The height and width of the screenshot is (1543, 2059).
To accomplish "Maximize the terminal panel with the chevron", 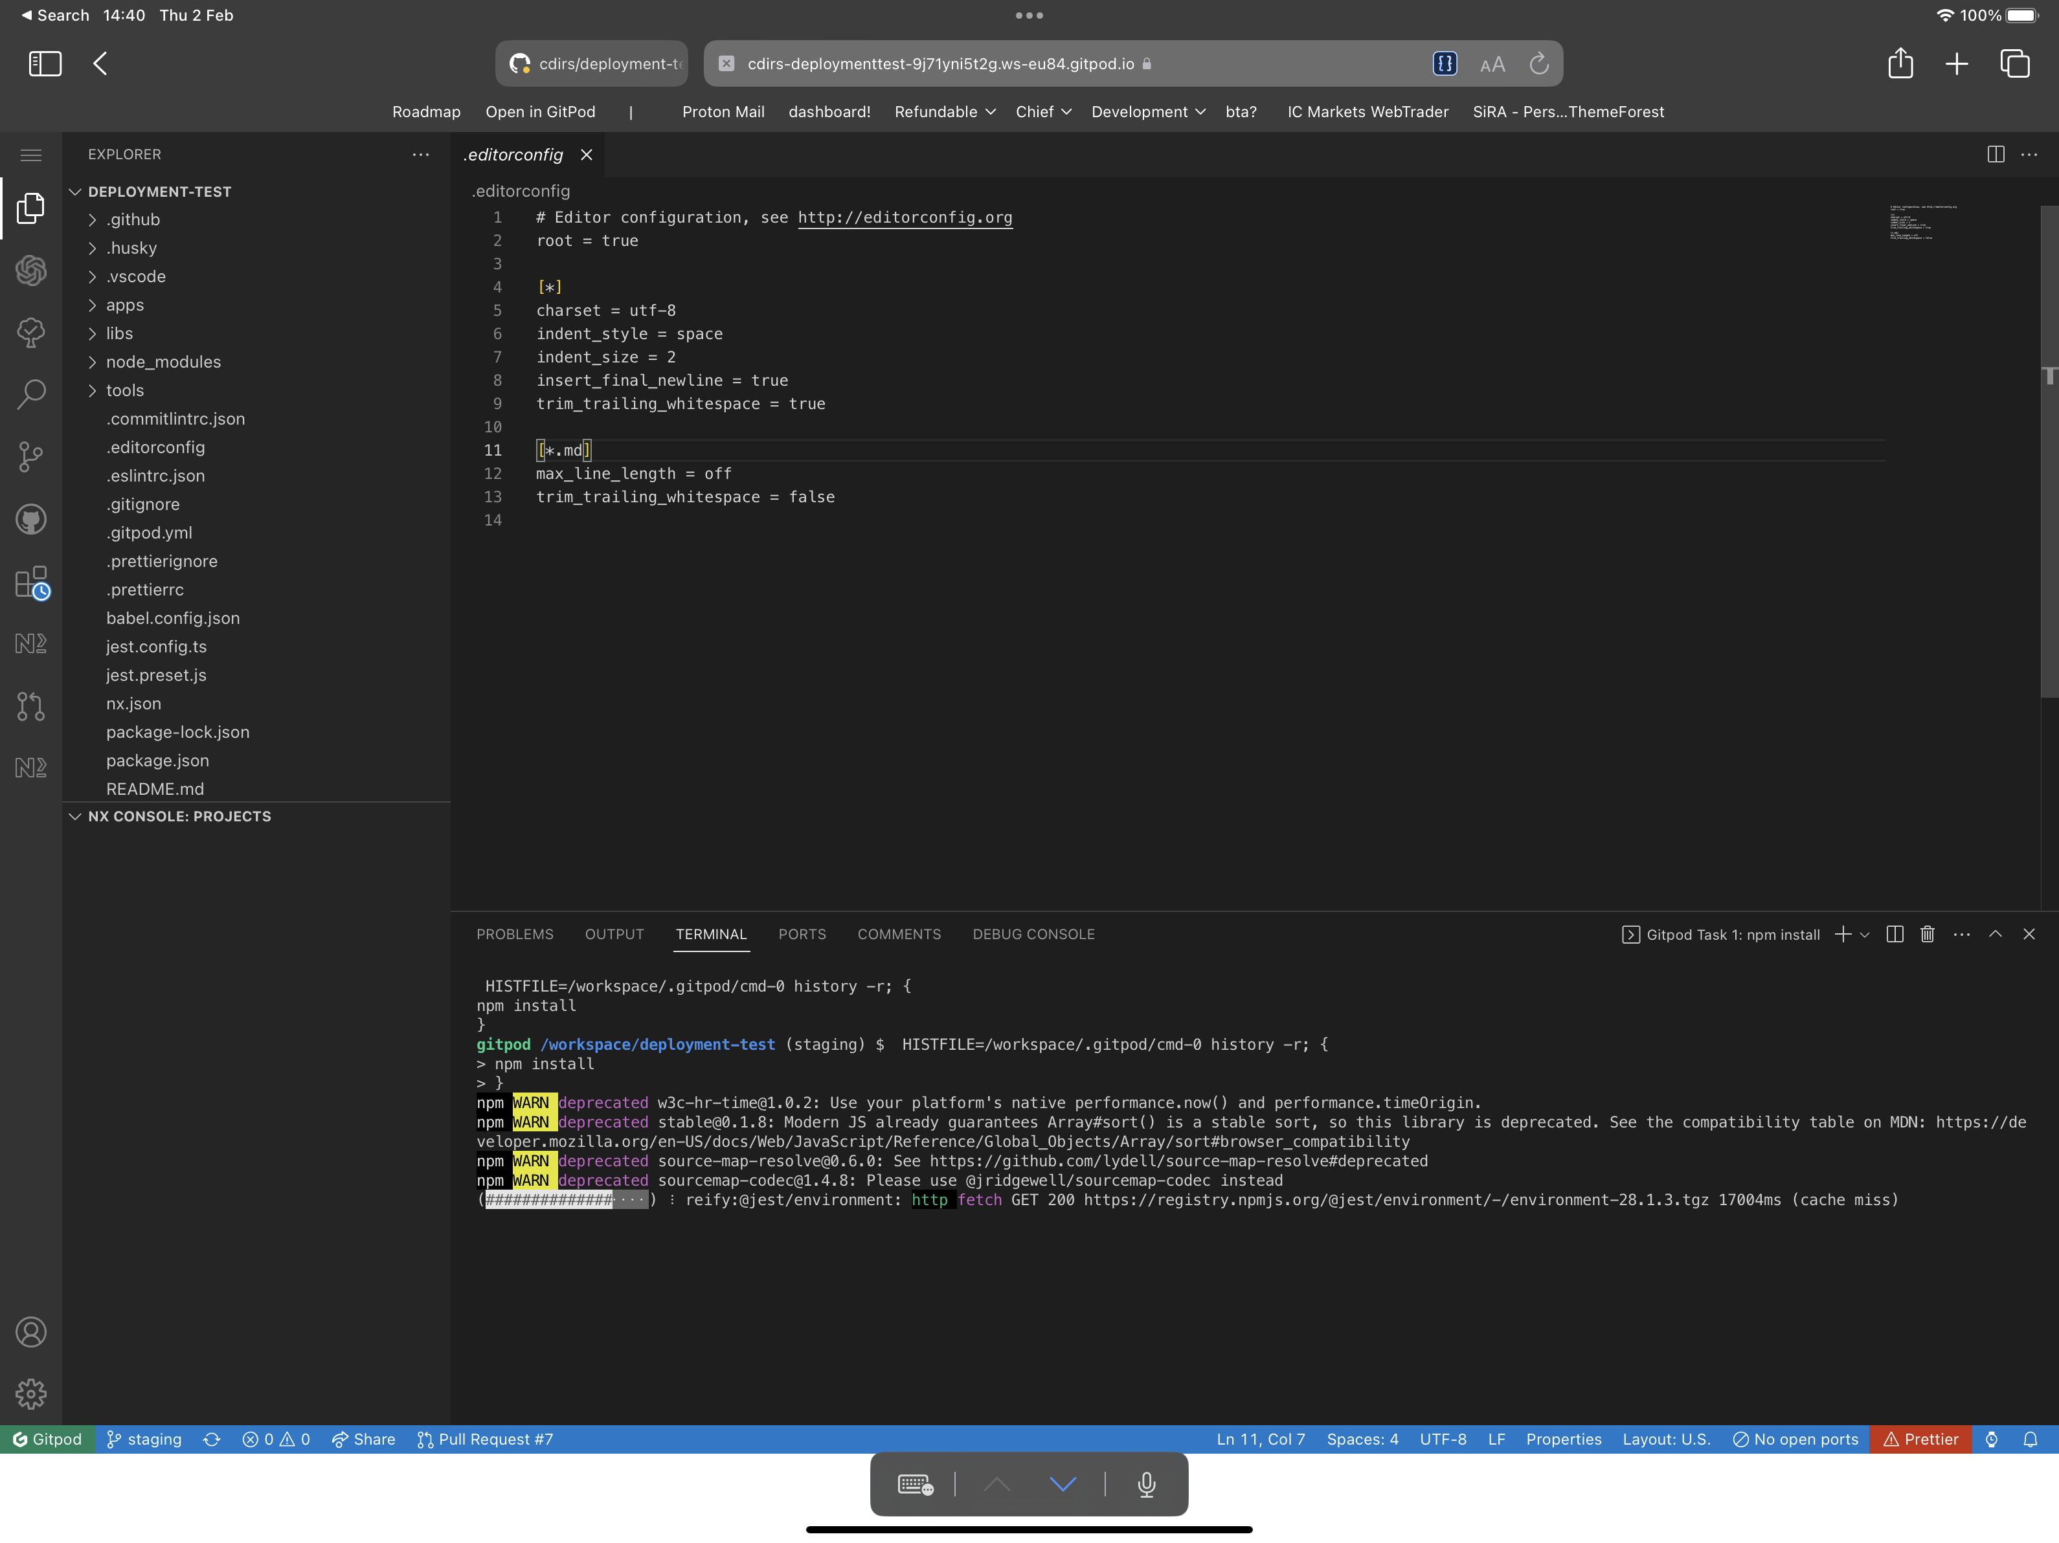I will (1995, 935).
